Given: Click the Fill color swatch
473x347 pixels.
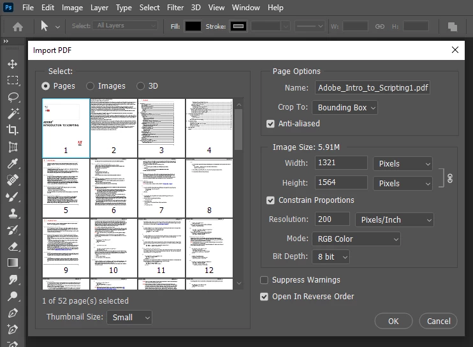Looking at the screenshot, I should (193, 27).
